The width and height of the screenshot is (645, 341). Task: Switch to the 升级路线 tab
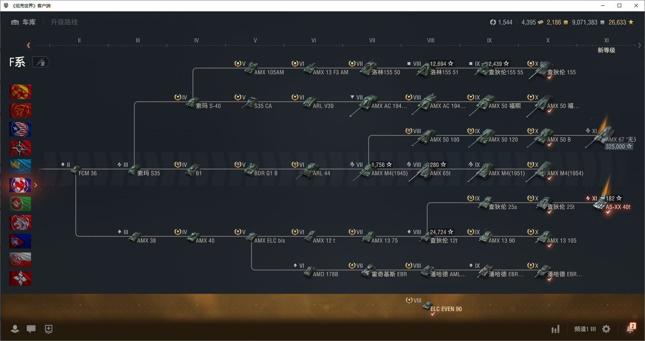click(64, 22)
